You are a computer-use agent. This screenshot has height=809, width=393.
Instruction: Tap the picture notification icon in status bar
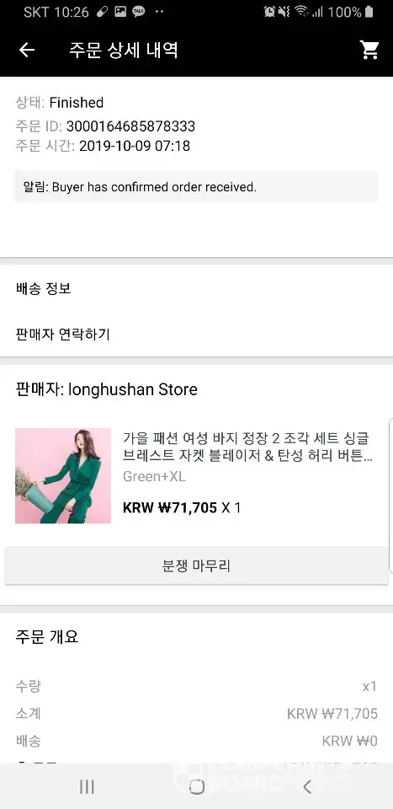pyautogui.click(x=120, y=11)
